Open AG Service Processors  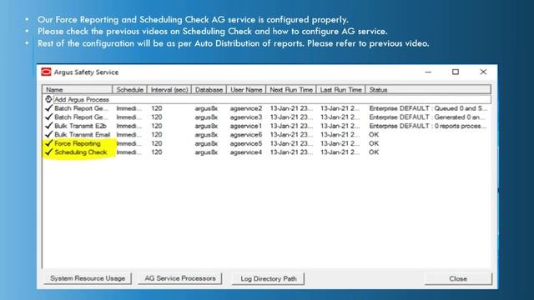180,278
